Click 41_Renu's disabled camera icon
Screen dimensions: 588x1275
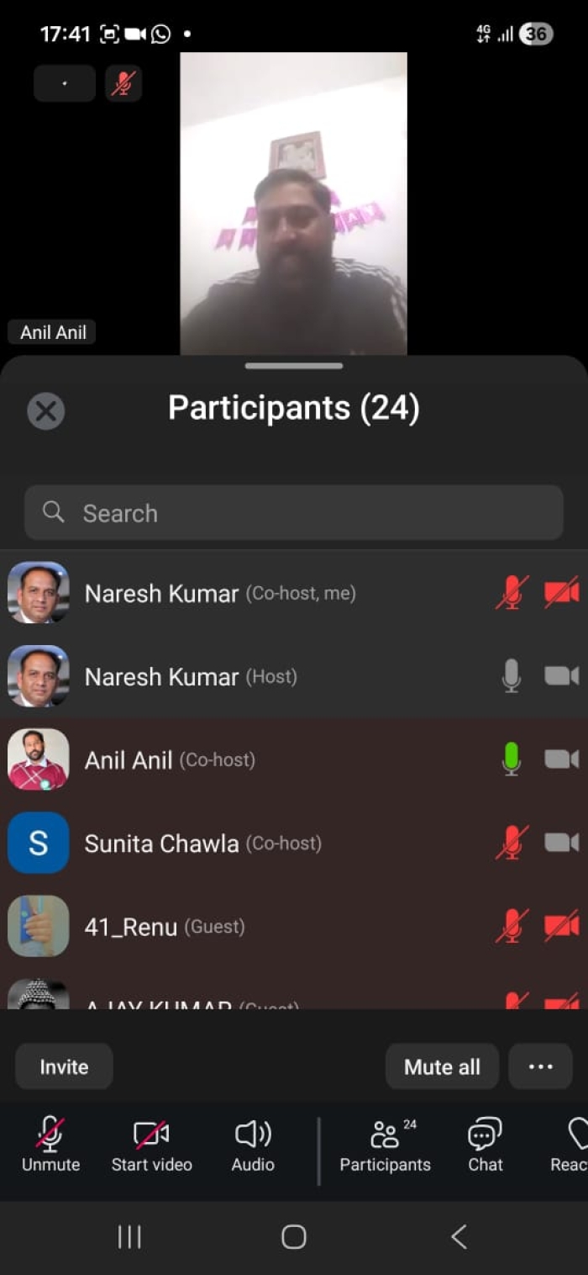click(x=561, y=926)
